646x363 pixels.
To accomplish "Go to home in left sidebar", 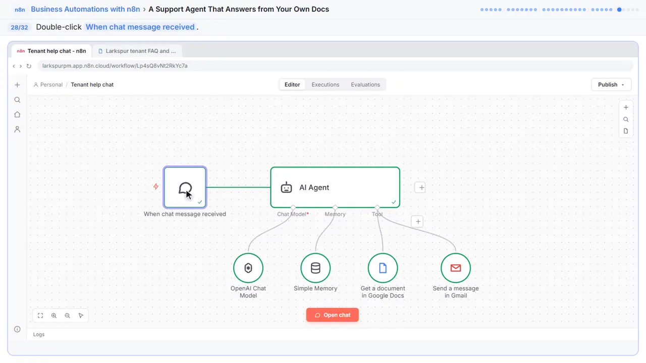I will 17,114.
